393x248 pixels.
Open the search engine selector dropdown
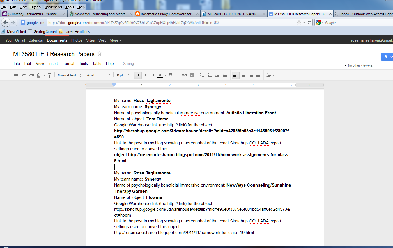[320, 22]
